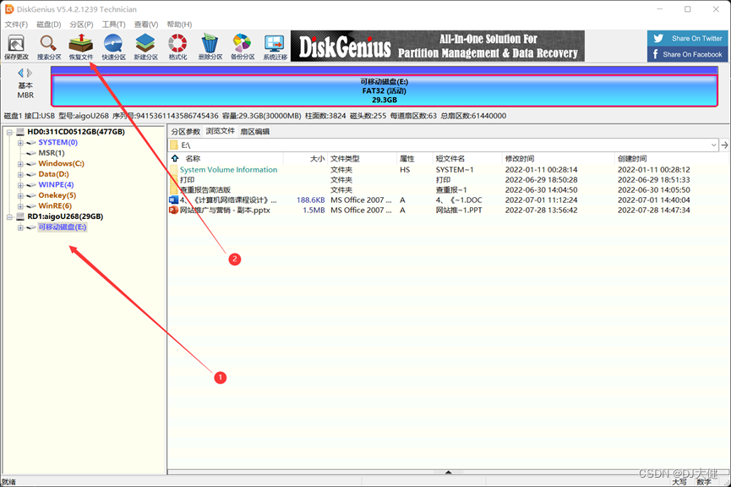The width and height of the screenshot is (731, 487).
Task: Expand the WinRE(6) partition node
Action: (20, 206)
